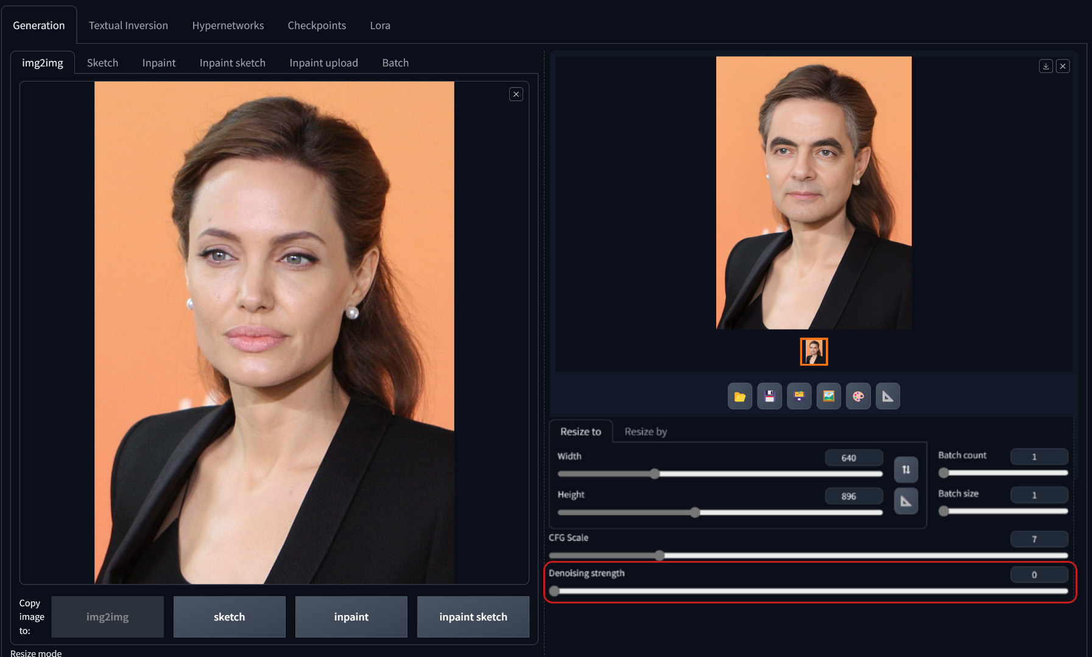Send output to extras triangle ruler icon below gallery
Screen dimensions: 1092x657
[x=888, y=397]
